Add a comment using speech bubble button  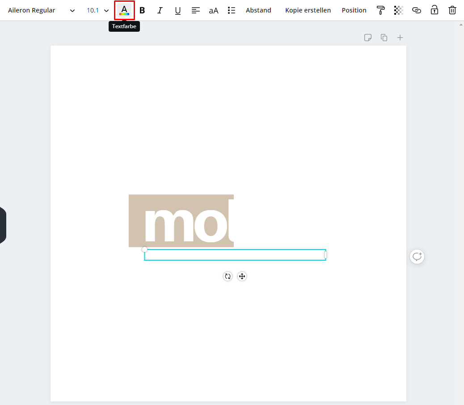point(417,257)
